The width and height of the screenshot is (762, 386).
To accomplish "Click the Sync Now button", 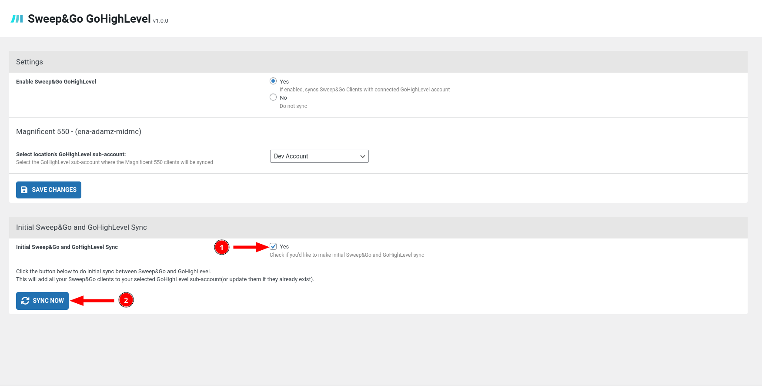I will point(42,301).
